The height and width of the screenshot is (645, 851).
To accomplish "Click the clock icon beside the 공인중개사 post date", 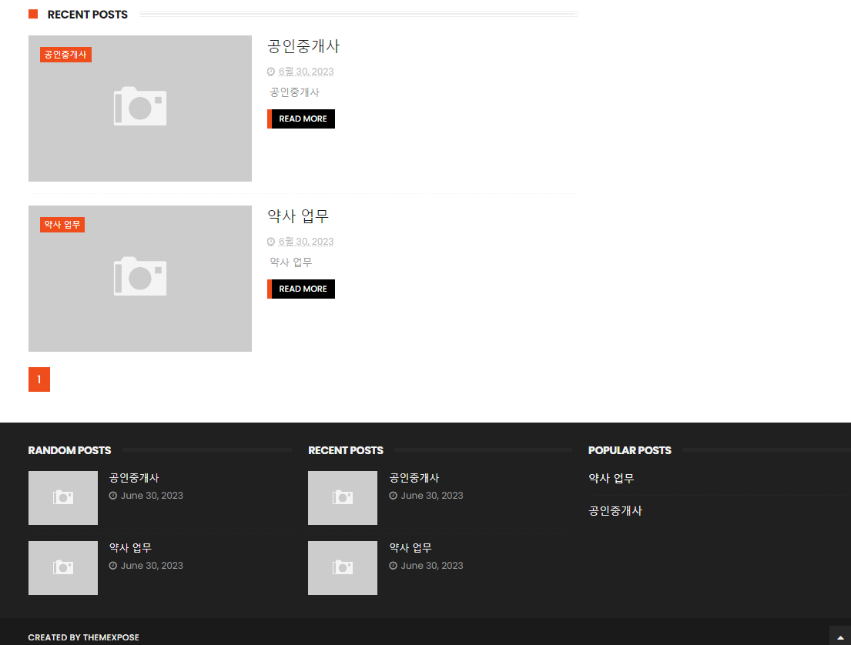I will point(271,72).
